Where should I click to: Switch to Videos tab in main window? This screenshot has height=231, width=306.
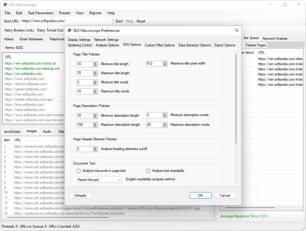pyautogui.click(x=9, y=39)
